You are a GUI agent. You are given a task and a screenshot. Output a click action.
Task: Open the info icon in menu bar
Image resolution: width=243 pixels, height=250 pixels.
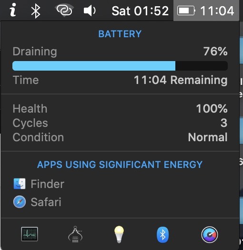pyautogui.click(x=13, y=10)
